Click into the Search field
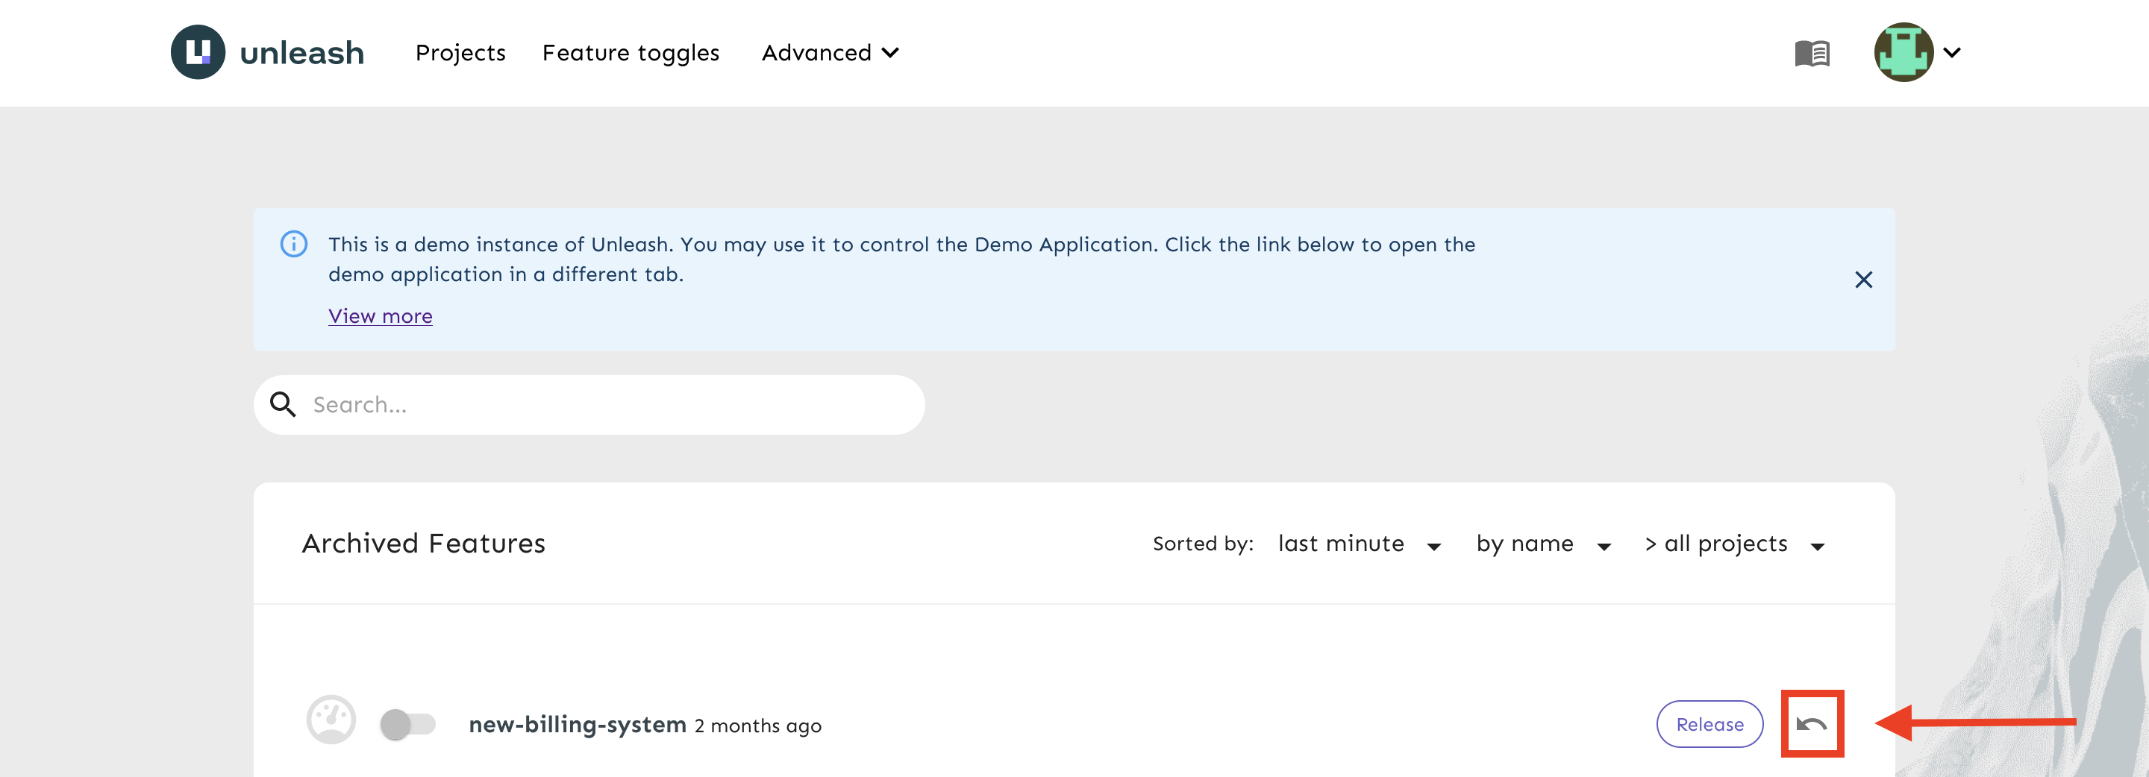The height and width of the screenshot is (777, 2149). [x=589, y=404]
